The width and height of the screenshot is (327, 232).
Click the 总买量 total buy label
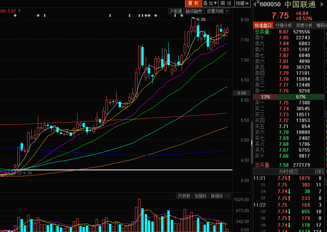(262, 165)
